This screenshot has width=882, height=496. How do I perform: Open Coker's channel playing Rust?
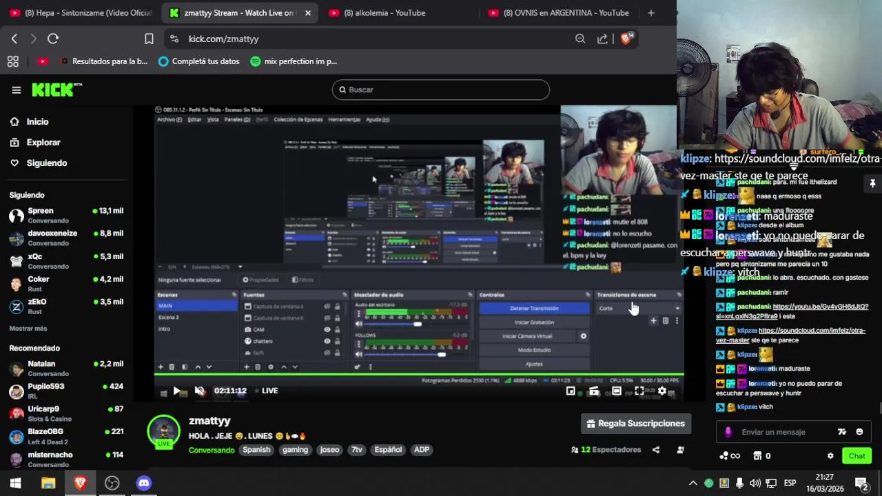click(66, 283)
